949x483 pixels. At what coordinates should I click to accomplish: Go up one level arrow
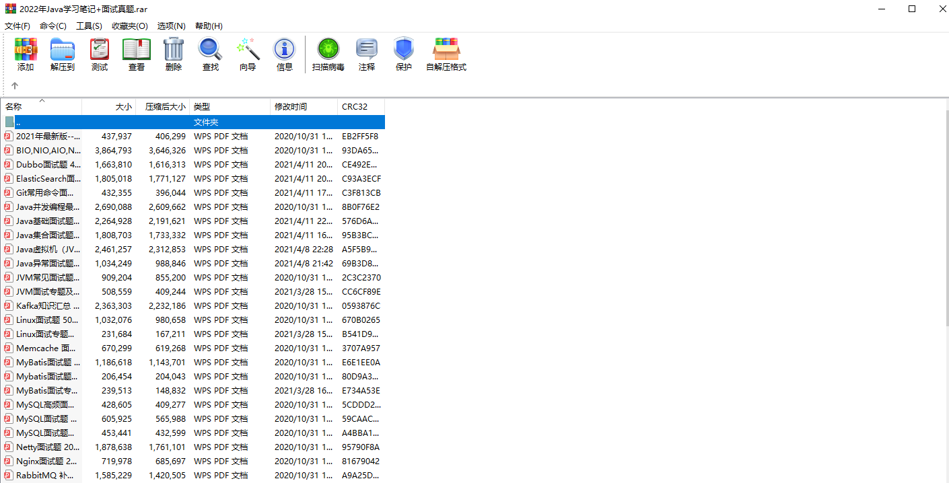(15, 85)
